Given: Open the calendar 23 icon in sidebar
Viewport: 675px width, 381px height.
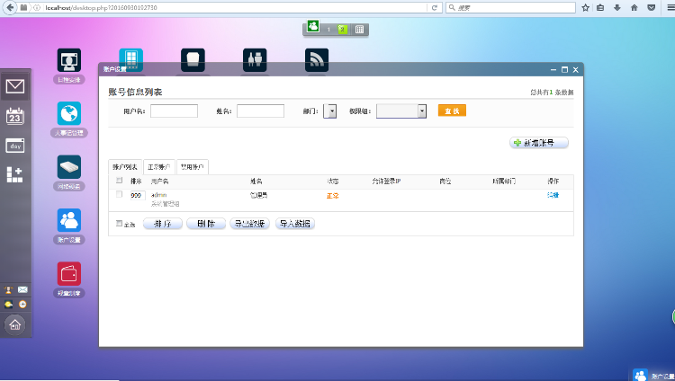Looking at the screenshot, I should 15,116.
